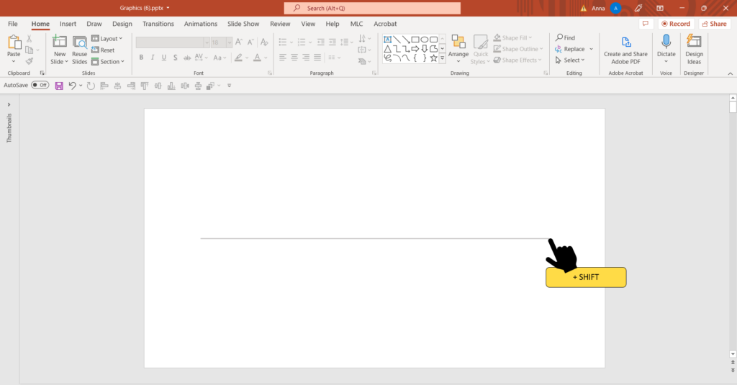737x385 pixels.
Task: Toggle Bold formatting
Action: 141,58
